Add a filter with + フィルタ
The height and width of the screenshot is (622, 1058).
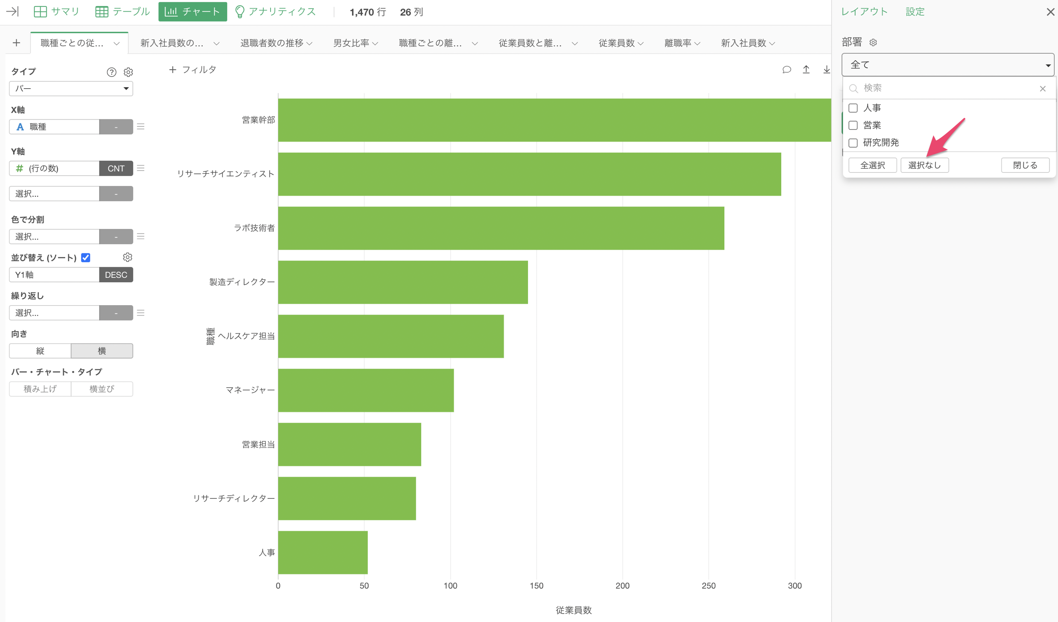192,70
